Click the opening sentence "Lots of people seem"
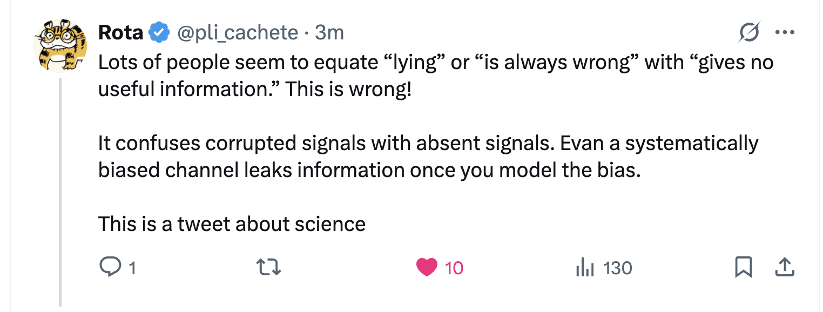823x312 pixels. click(435, 76)
